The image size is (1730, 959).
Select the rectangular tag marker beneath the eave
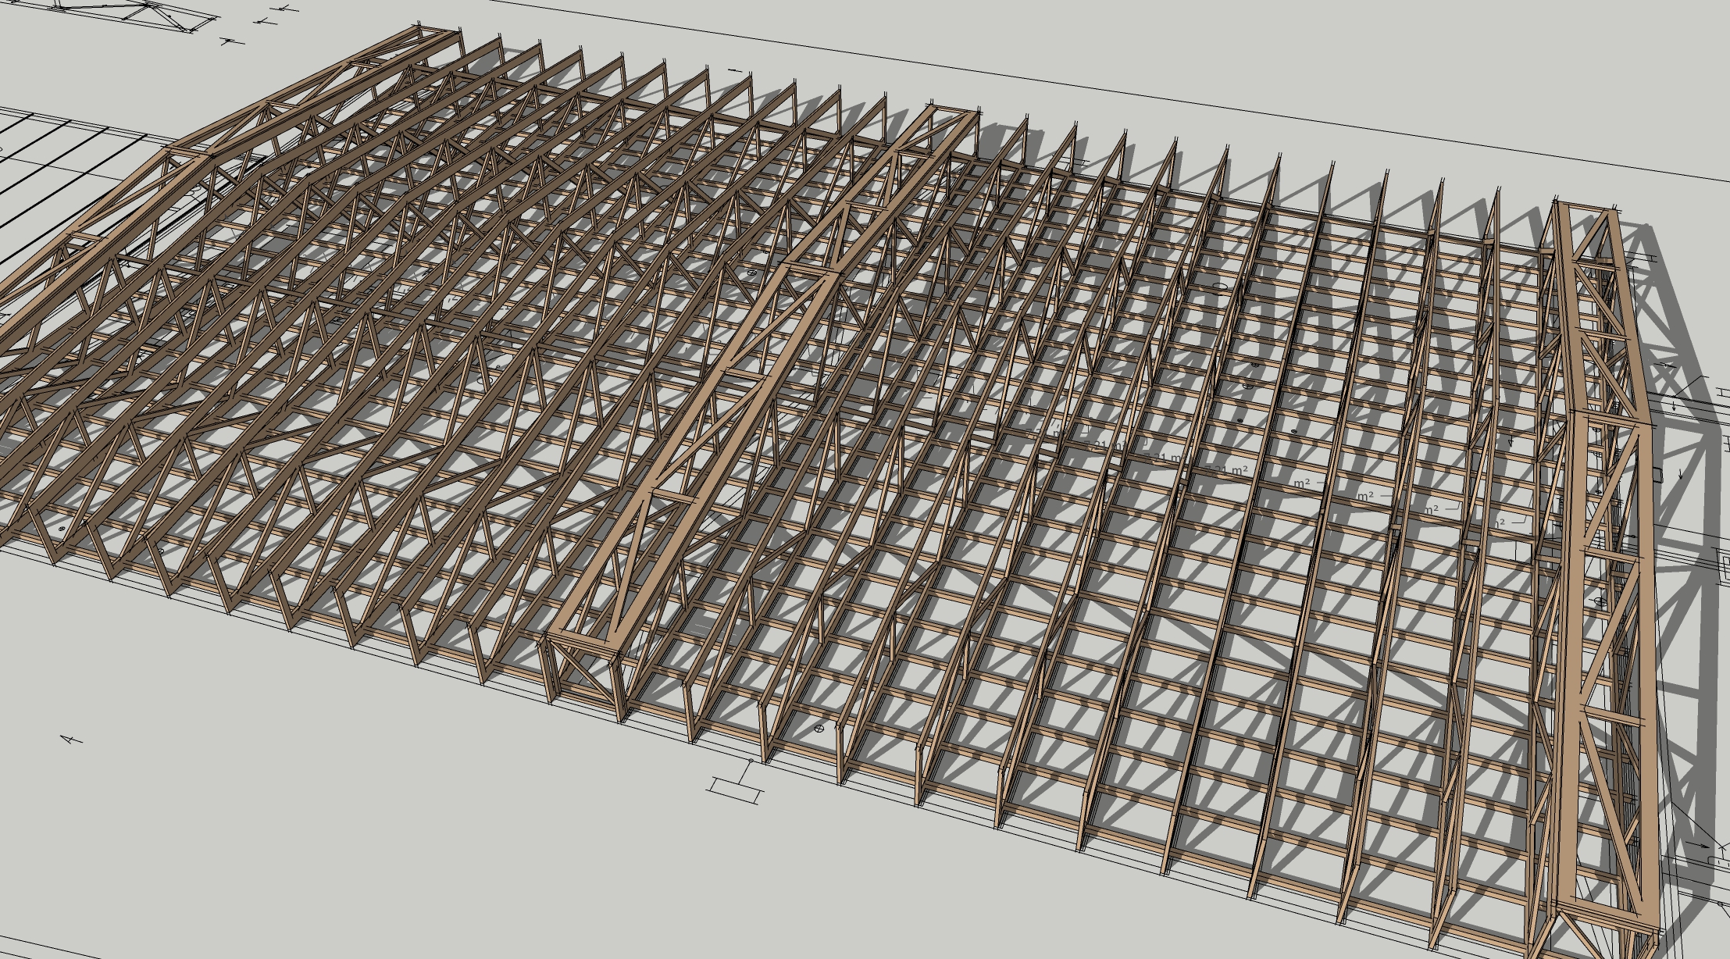coord(735,789)
